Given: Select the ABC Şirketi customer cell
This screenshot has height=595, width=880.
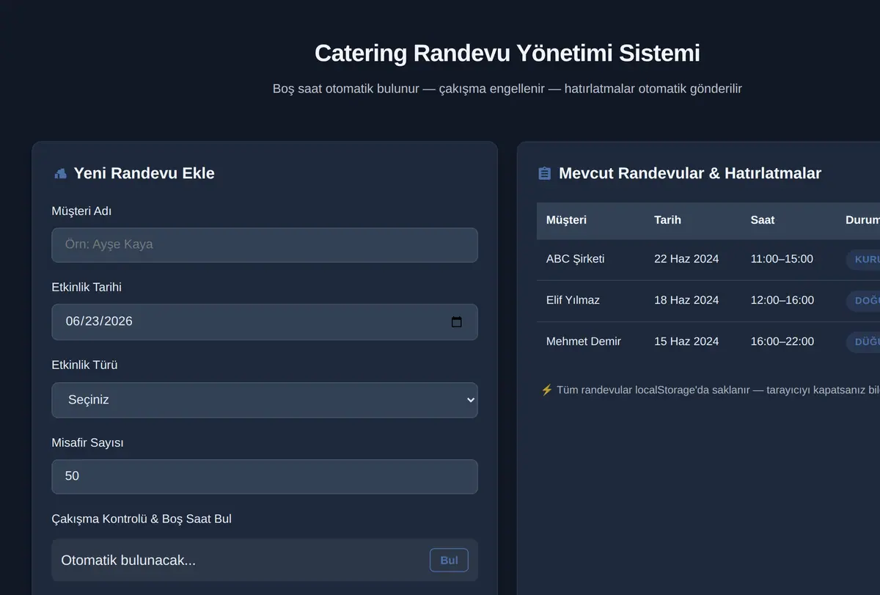Looking at the screenshot, I should 576,259.
